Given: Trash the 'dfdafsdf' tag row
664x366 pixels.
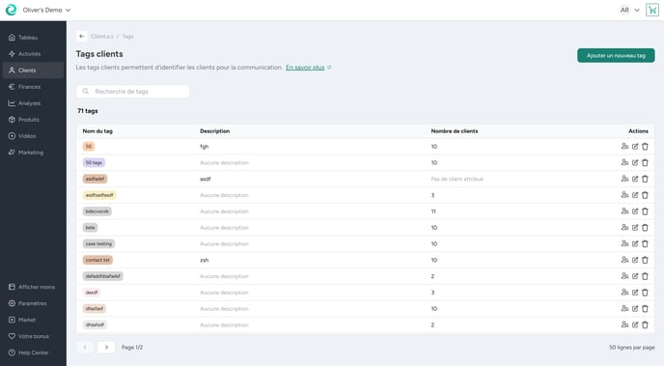Looking at the screenshot, I should tap(645, 324).
